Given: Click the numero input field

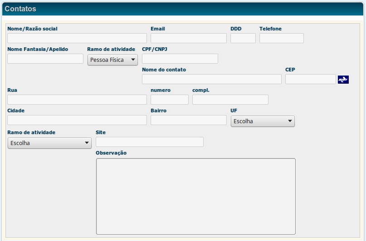Looking at the screenshot, I should coord(169,100).
